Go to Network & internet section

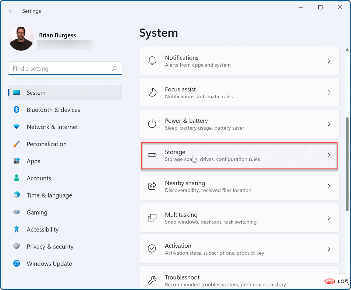[x=65, y=127]
